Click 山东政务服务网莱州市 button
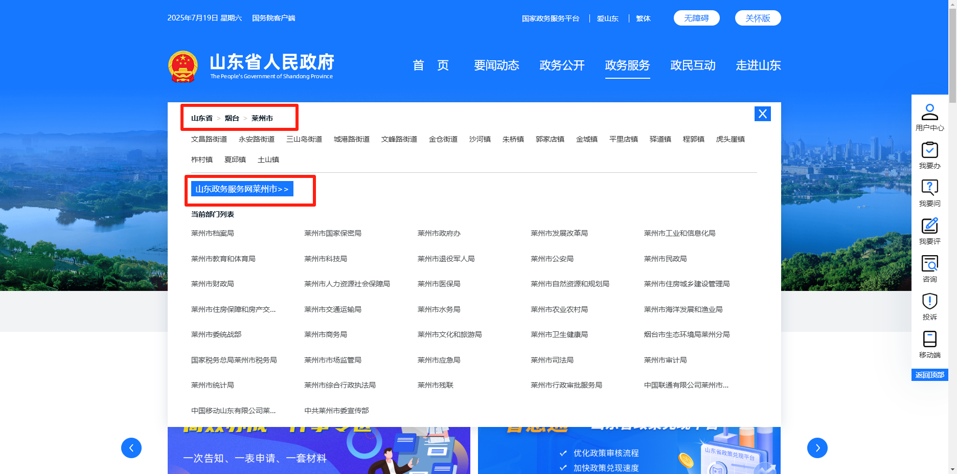The height and width of the screenshot is (474, 957). tap(242, 189)
